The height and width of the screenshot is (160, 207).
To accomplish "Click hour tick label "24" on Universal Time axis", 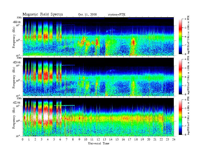I will click(x=174, y=139).
